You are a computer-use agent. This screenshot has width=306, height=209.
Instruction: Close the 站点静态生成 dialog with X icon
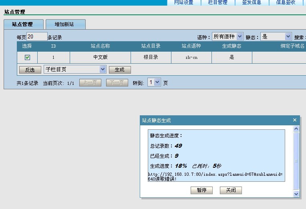point(295,120)
